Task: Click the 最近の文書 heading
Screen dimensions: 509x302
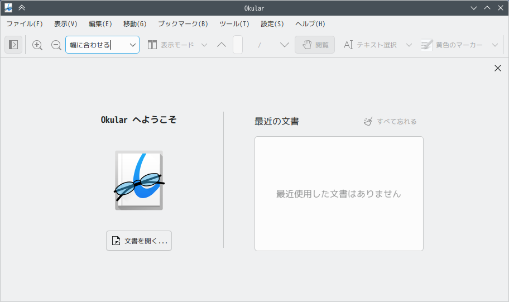Action: [x=277, y=122]
